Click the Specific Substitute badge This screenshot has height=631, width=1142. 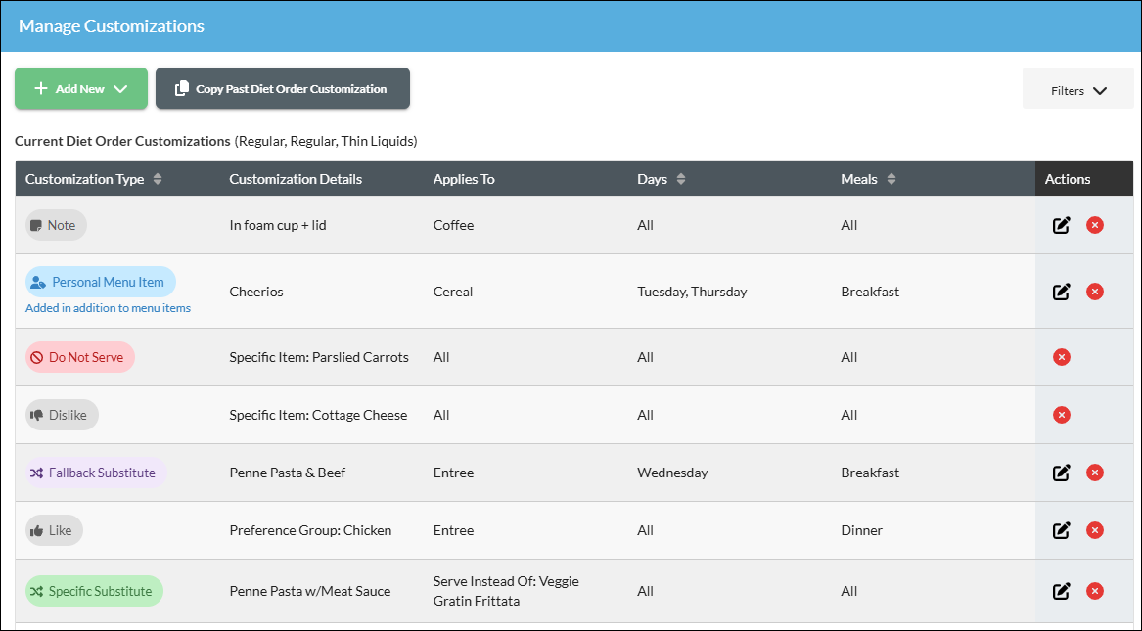click(94, 591)
